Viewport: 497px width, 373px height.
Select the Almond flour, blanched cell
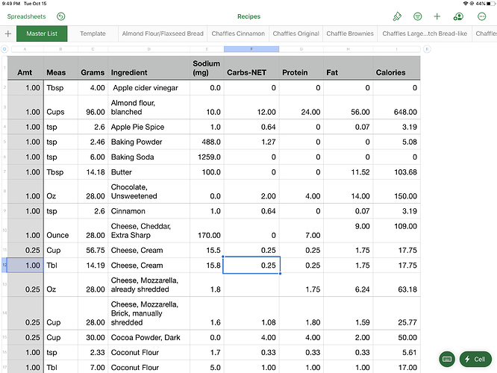click(x=149, y=107)
